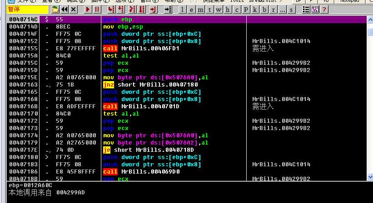Screen dimensions: 373x203
Task: Show Call stack via the 'k' button
Action: [255, 10]
